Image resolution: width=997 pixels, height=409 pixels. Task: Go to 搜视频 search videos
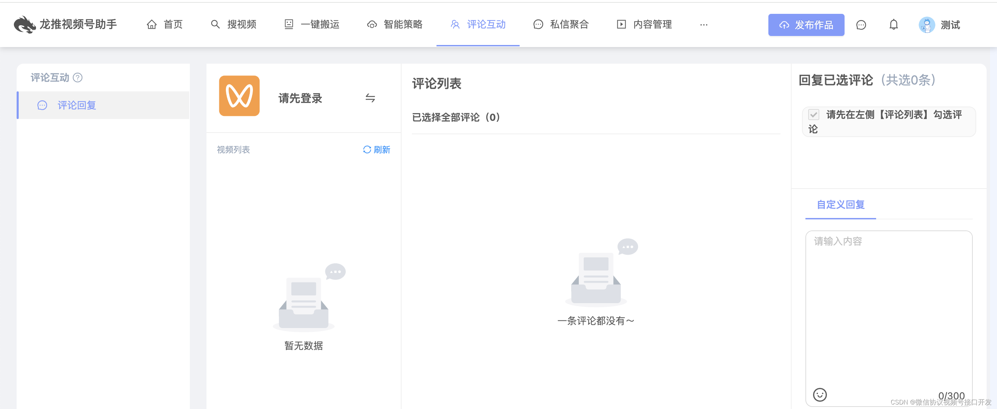233,24
